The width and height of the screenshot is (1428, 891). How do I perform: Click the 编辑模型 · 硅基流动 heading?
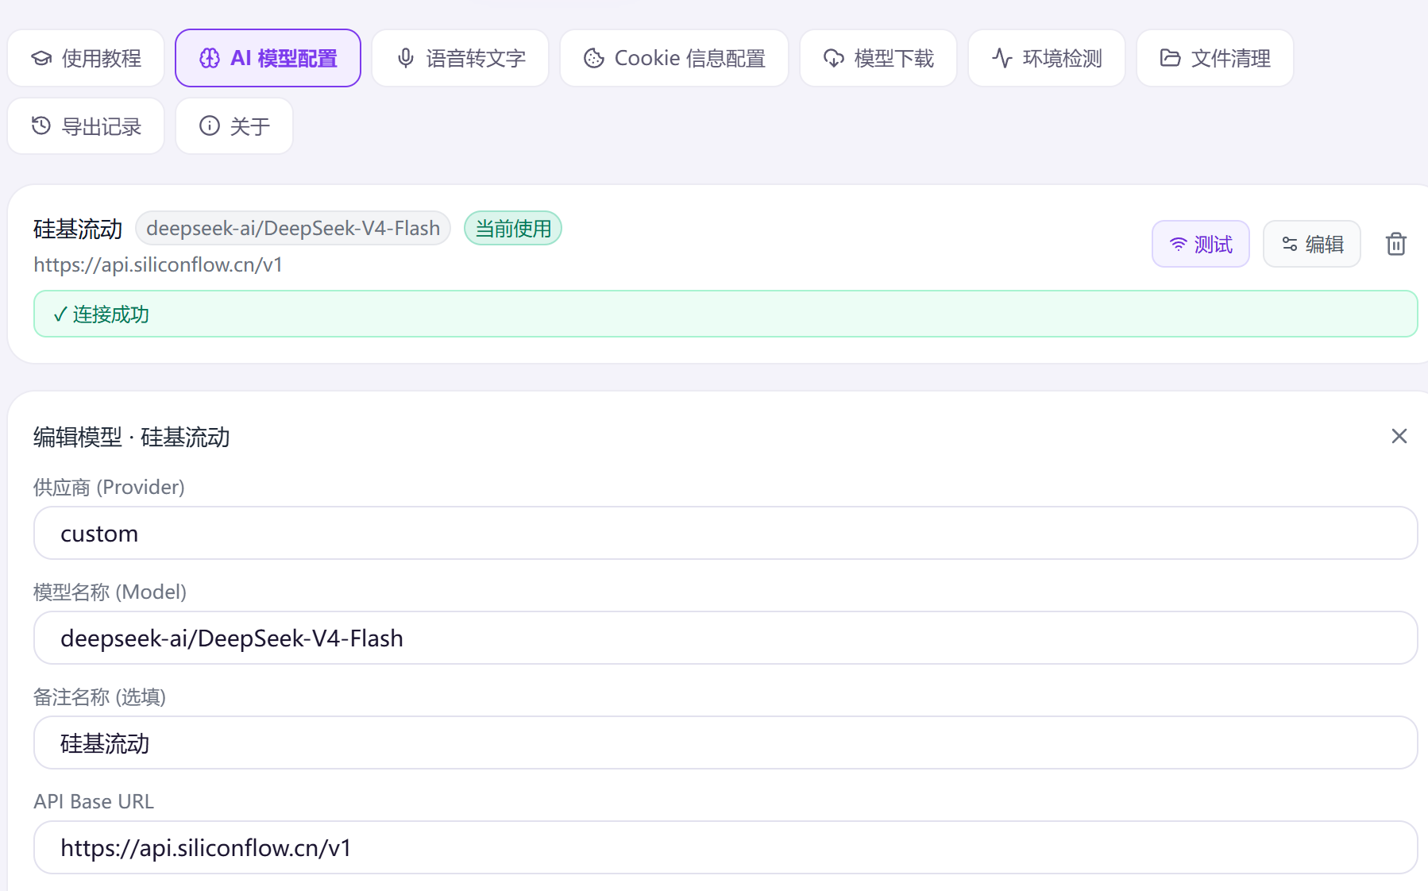click(132, 437)
